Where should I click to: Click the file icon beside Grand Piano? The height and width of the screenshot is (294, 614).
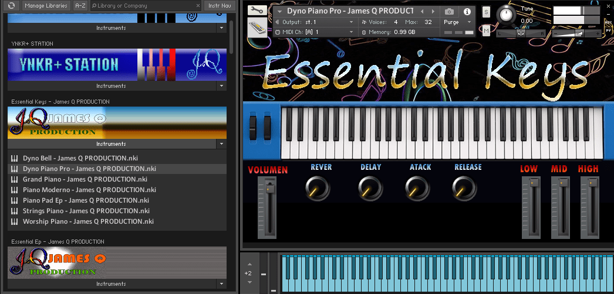pos(15,179)
